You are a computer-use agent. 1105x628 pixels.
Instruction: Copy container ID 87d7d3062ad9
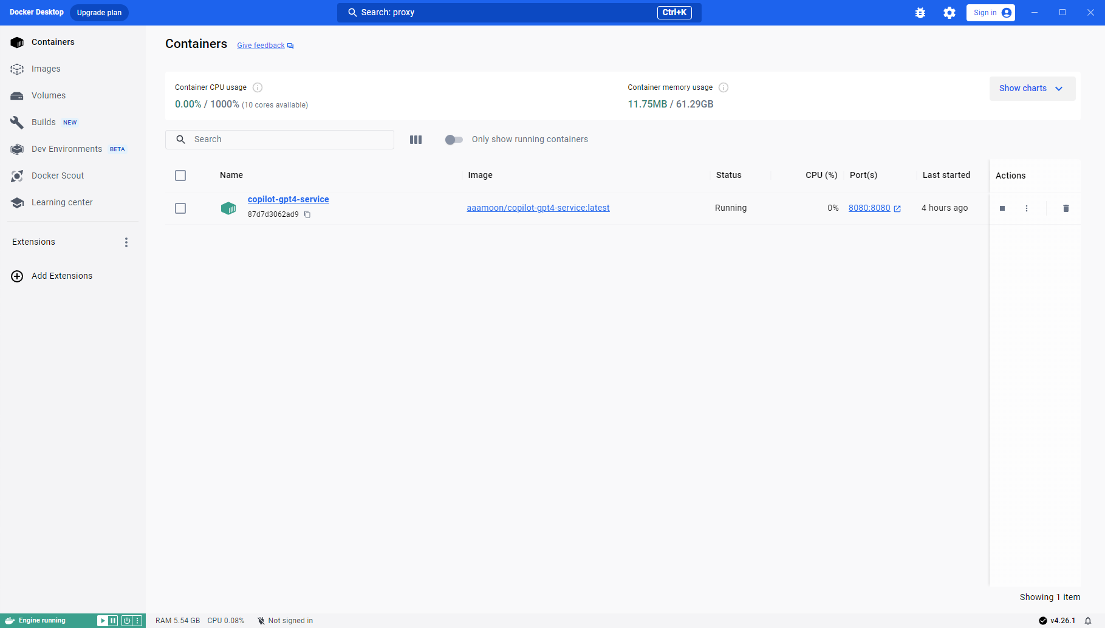tap(307, 214)
